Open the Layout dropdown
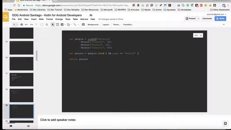231x130 pixels. click(106, 25)
